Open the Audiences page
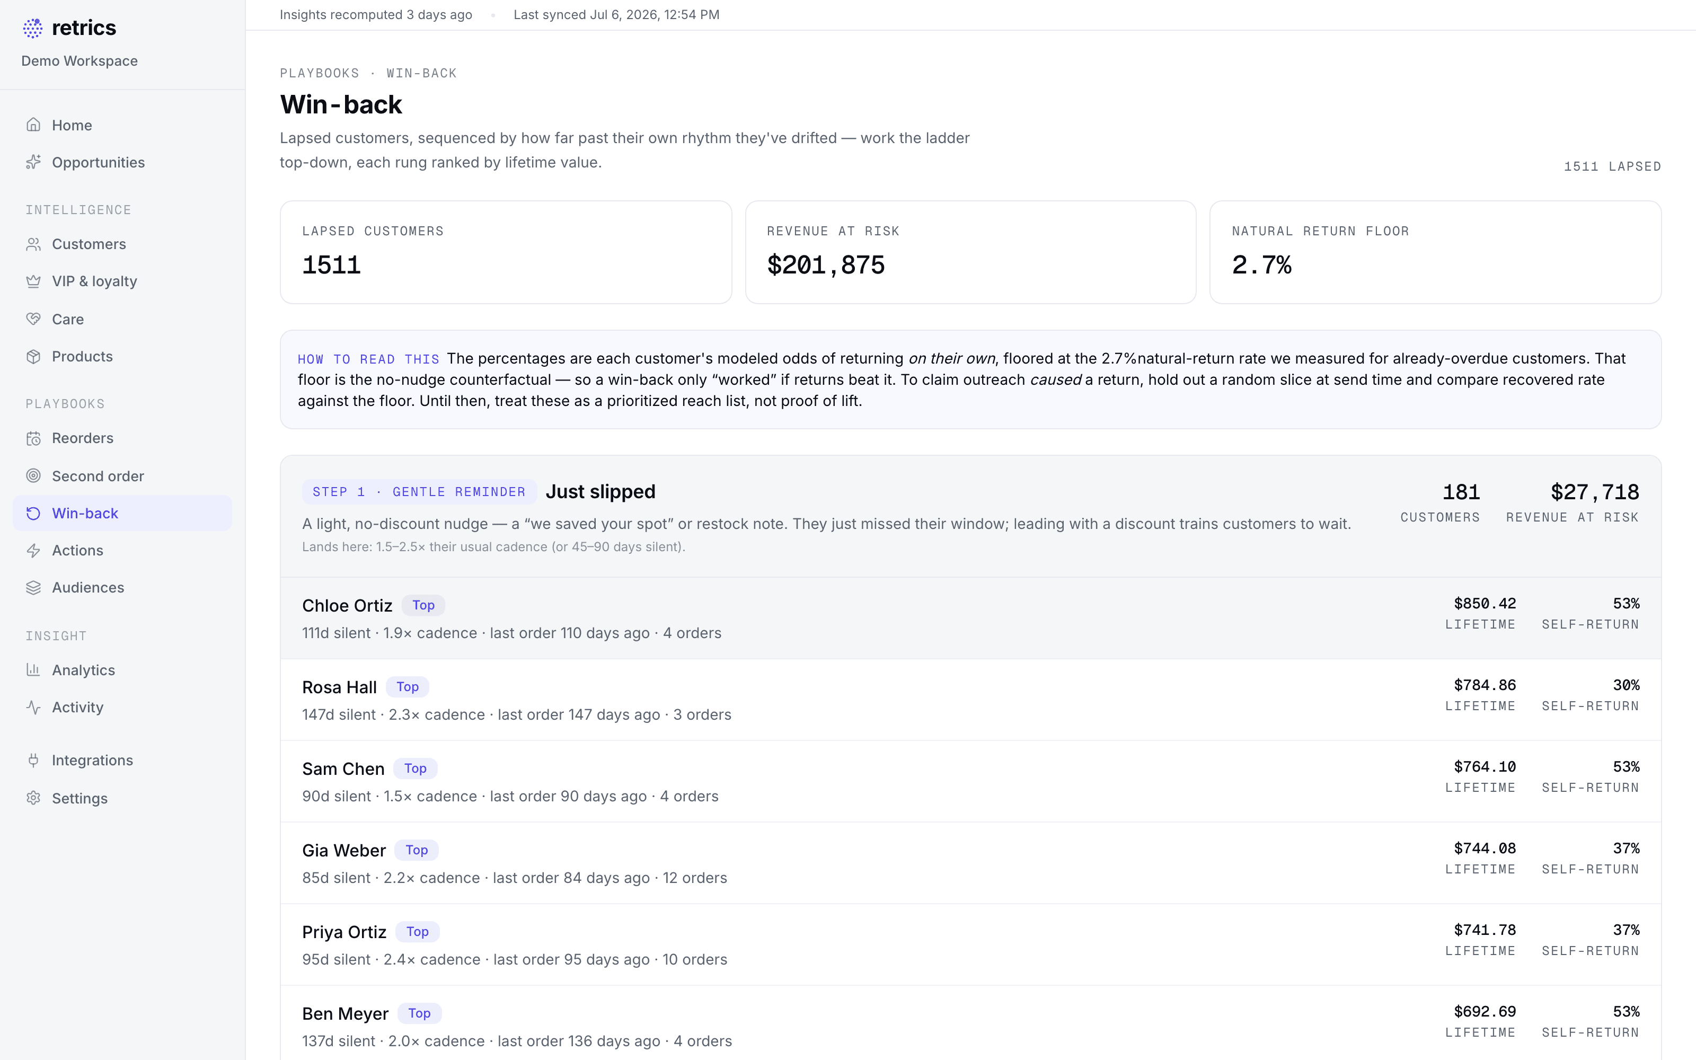Image resolution: width=1696 pixels, height=1060 pixels. tap(122, 587)
